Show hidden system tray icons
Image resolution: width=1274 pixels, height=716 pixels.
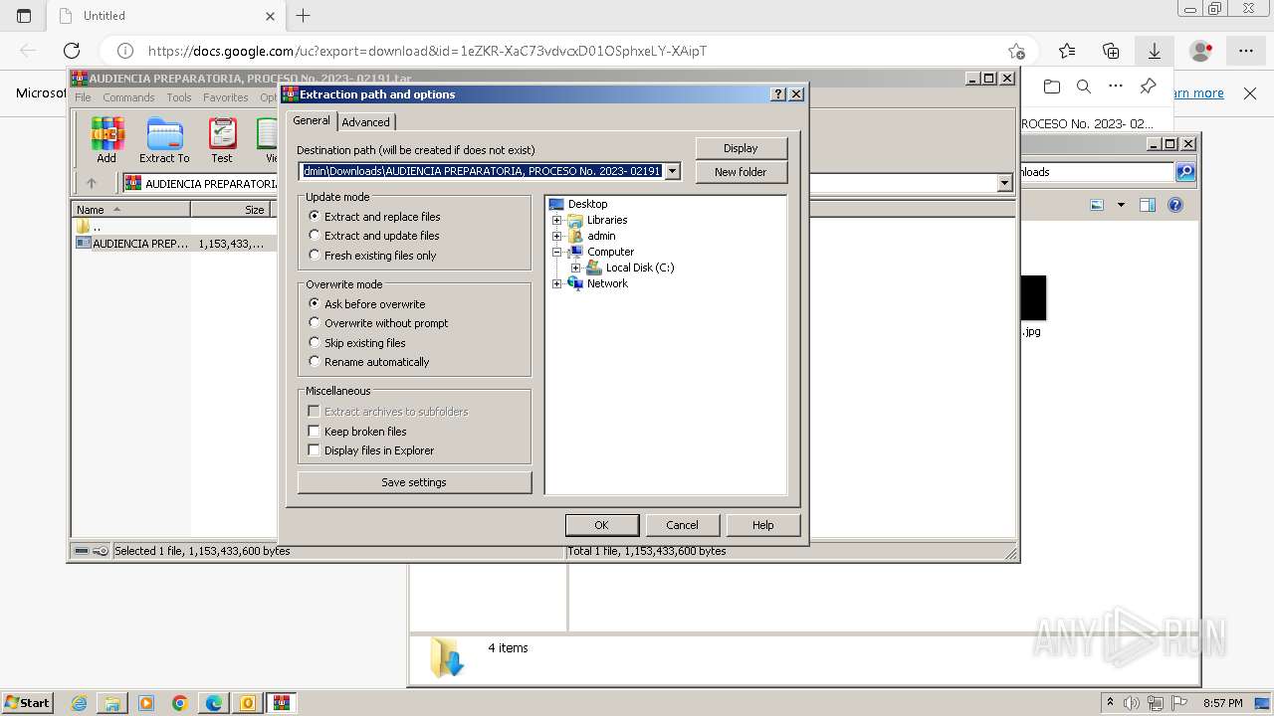pyautogui.click(x=1110, y=703)
